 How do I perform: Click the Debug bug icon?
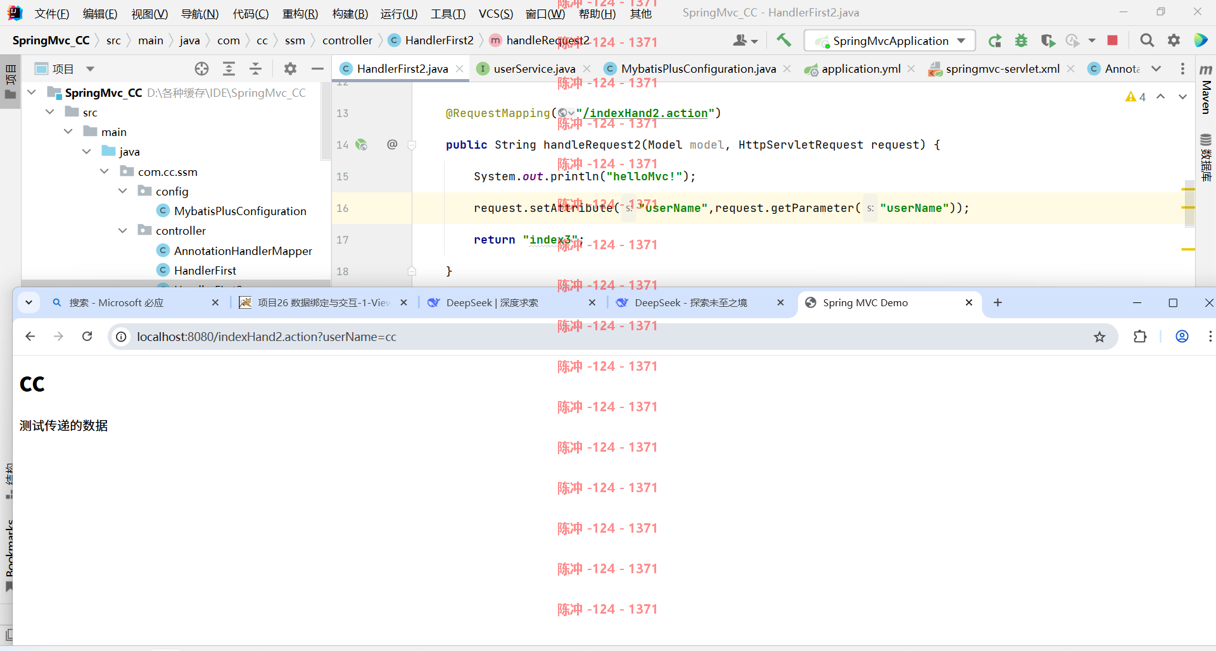(x=1021, y=40)
